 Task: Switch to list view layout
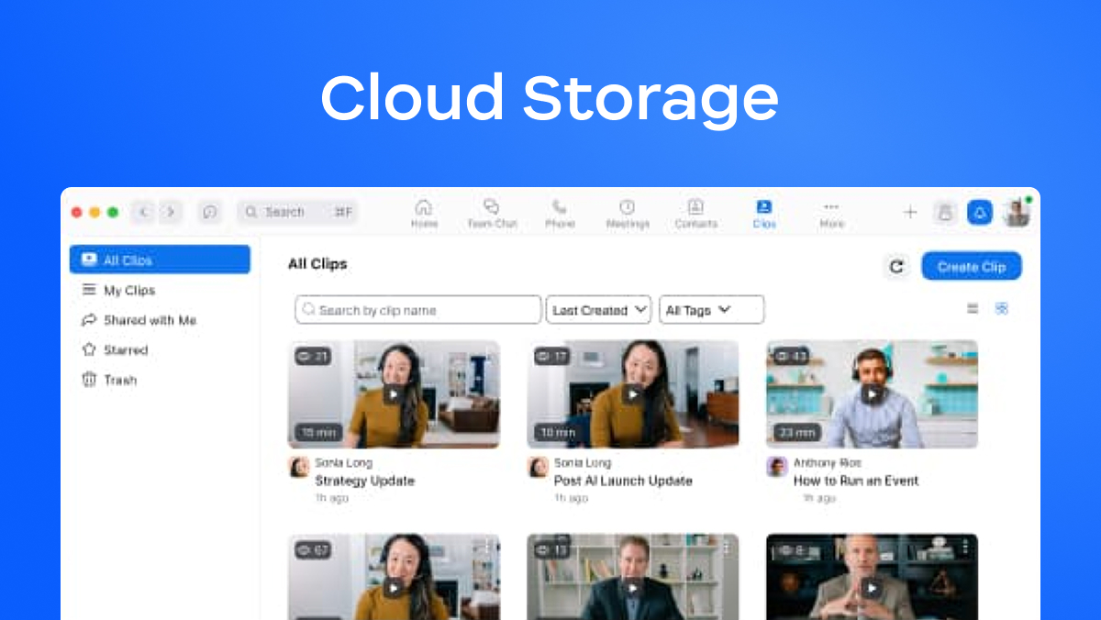tap(973, 309)
